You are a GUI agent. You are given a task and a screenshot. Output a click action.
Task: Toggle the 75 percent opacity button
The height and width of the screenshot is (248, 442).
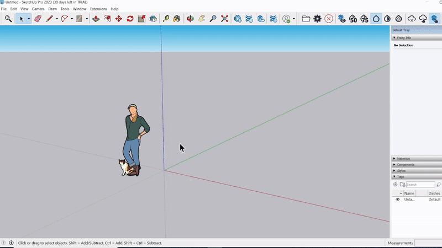tap(364, 19)
